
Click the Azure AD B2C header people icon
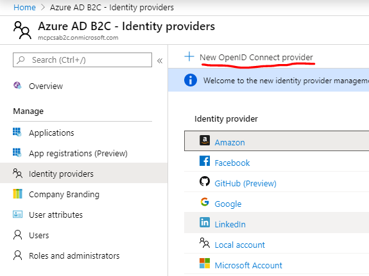pyautogui.click(x=22, y=30)
